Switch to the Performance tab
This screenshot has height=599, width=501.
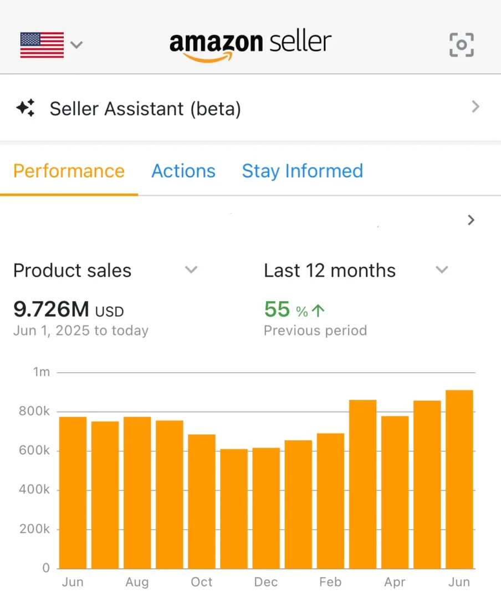point(69,171)
